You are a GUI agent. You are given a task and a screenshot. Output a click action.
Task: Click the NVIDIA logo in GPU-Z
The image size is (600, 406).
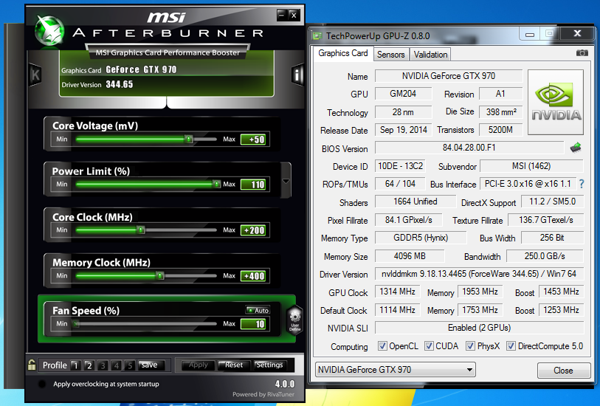coord(556,102)
